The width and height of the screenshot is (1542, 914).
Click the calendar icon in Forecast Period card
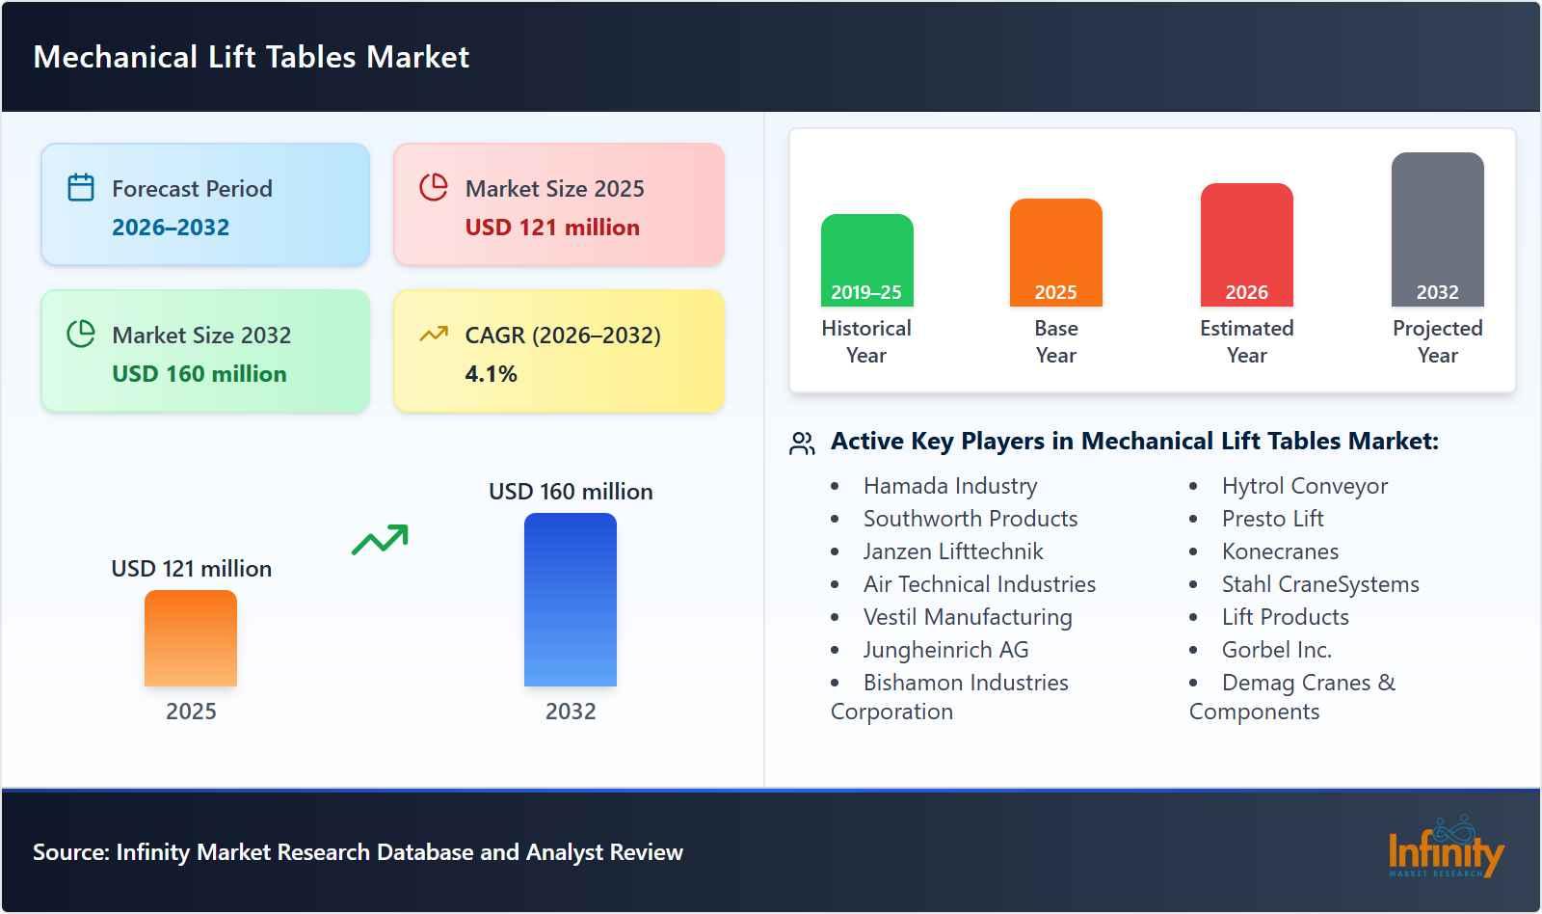click(x=79, y=188)
